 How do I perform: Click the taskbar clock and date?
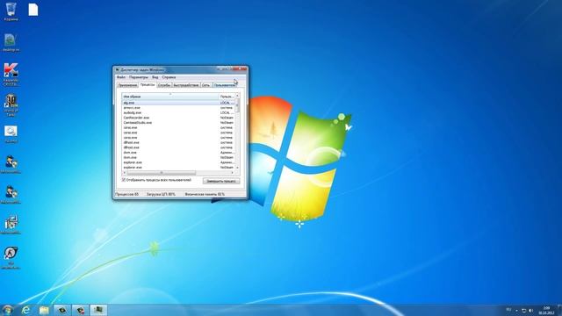click(x=546, y=310)
